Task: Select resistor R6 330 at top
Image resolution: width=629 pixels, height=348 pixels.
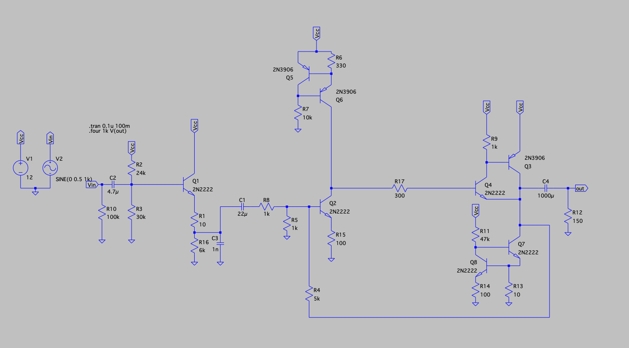Action: [x=331, y=61]
